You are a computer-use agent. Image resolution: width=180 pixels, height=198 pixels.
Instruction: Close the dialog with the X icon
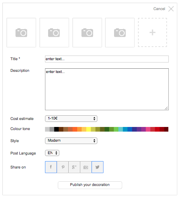tap(171, 9)
